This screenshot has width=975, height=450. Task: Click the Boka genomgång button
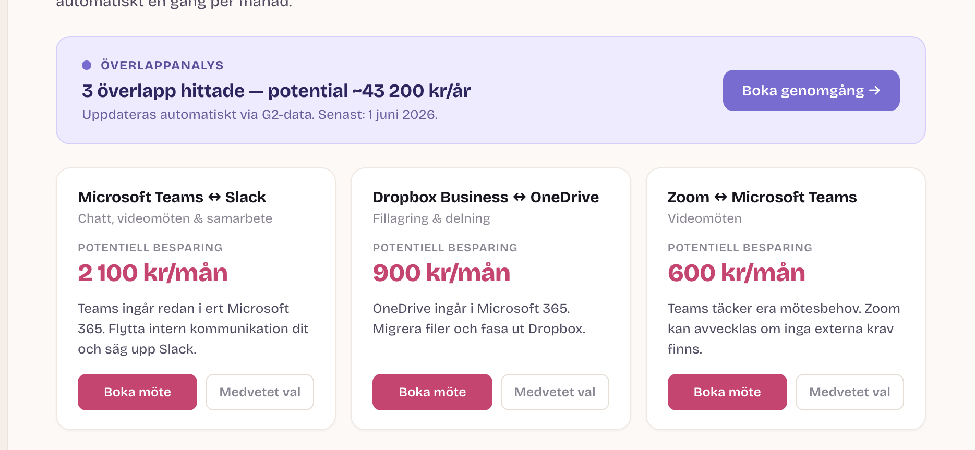click(811, 90)
